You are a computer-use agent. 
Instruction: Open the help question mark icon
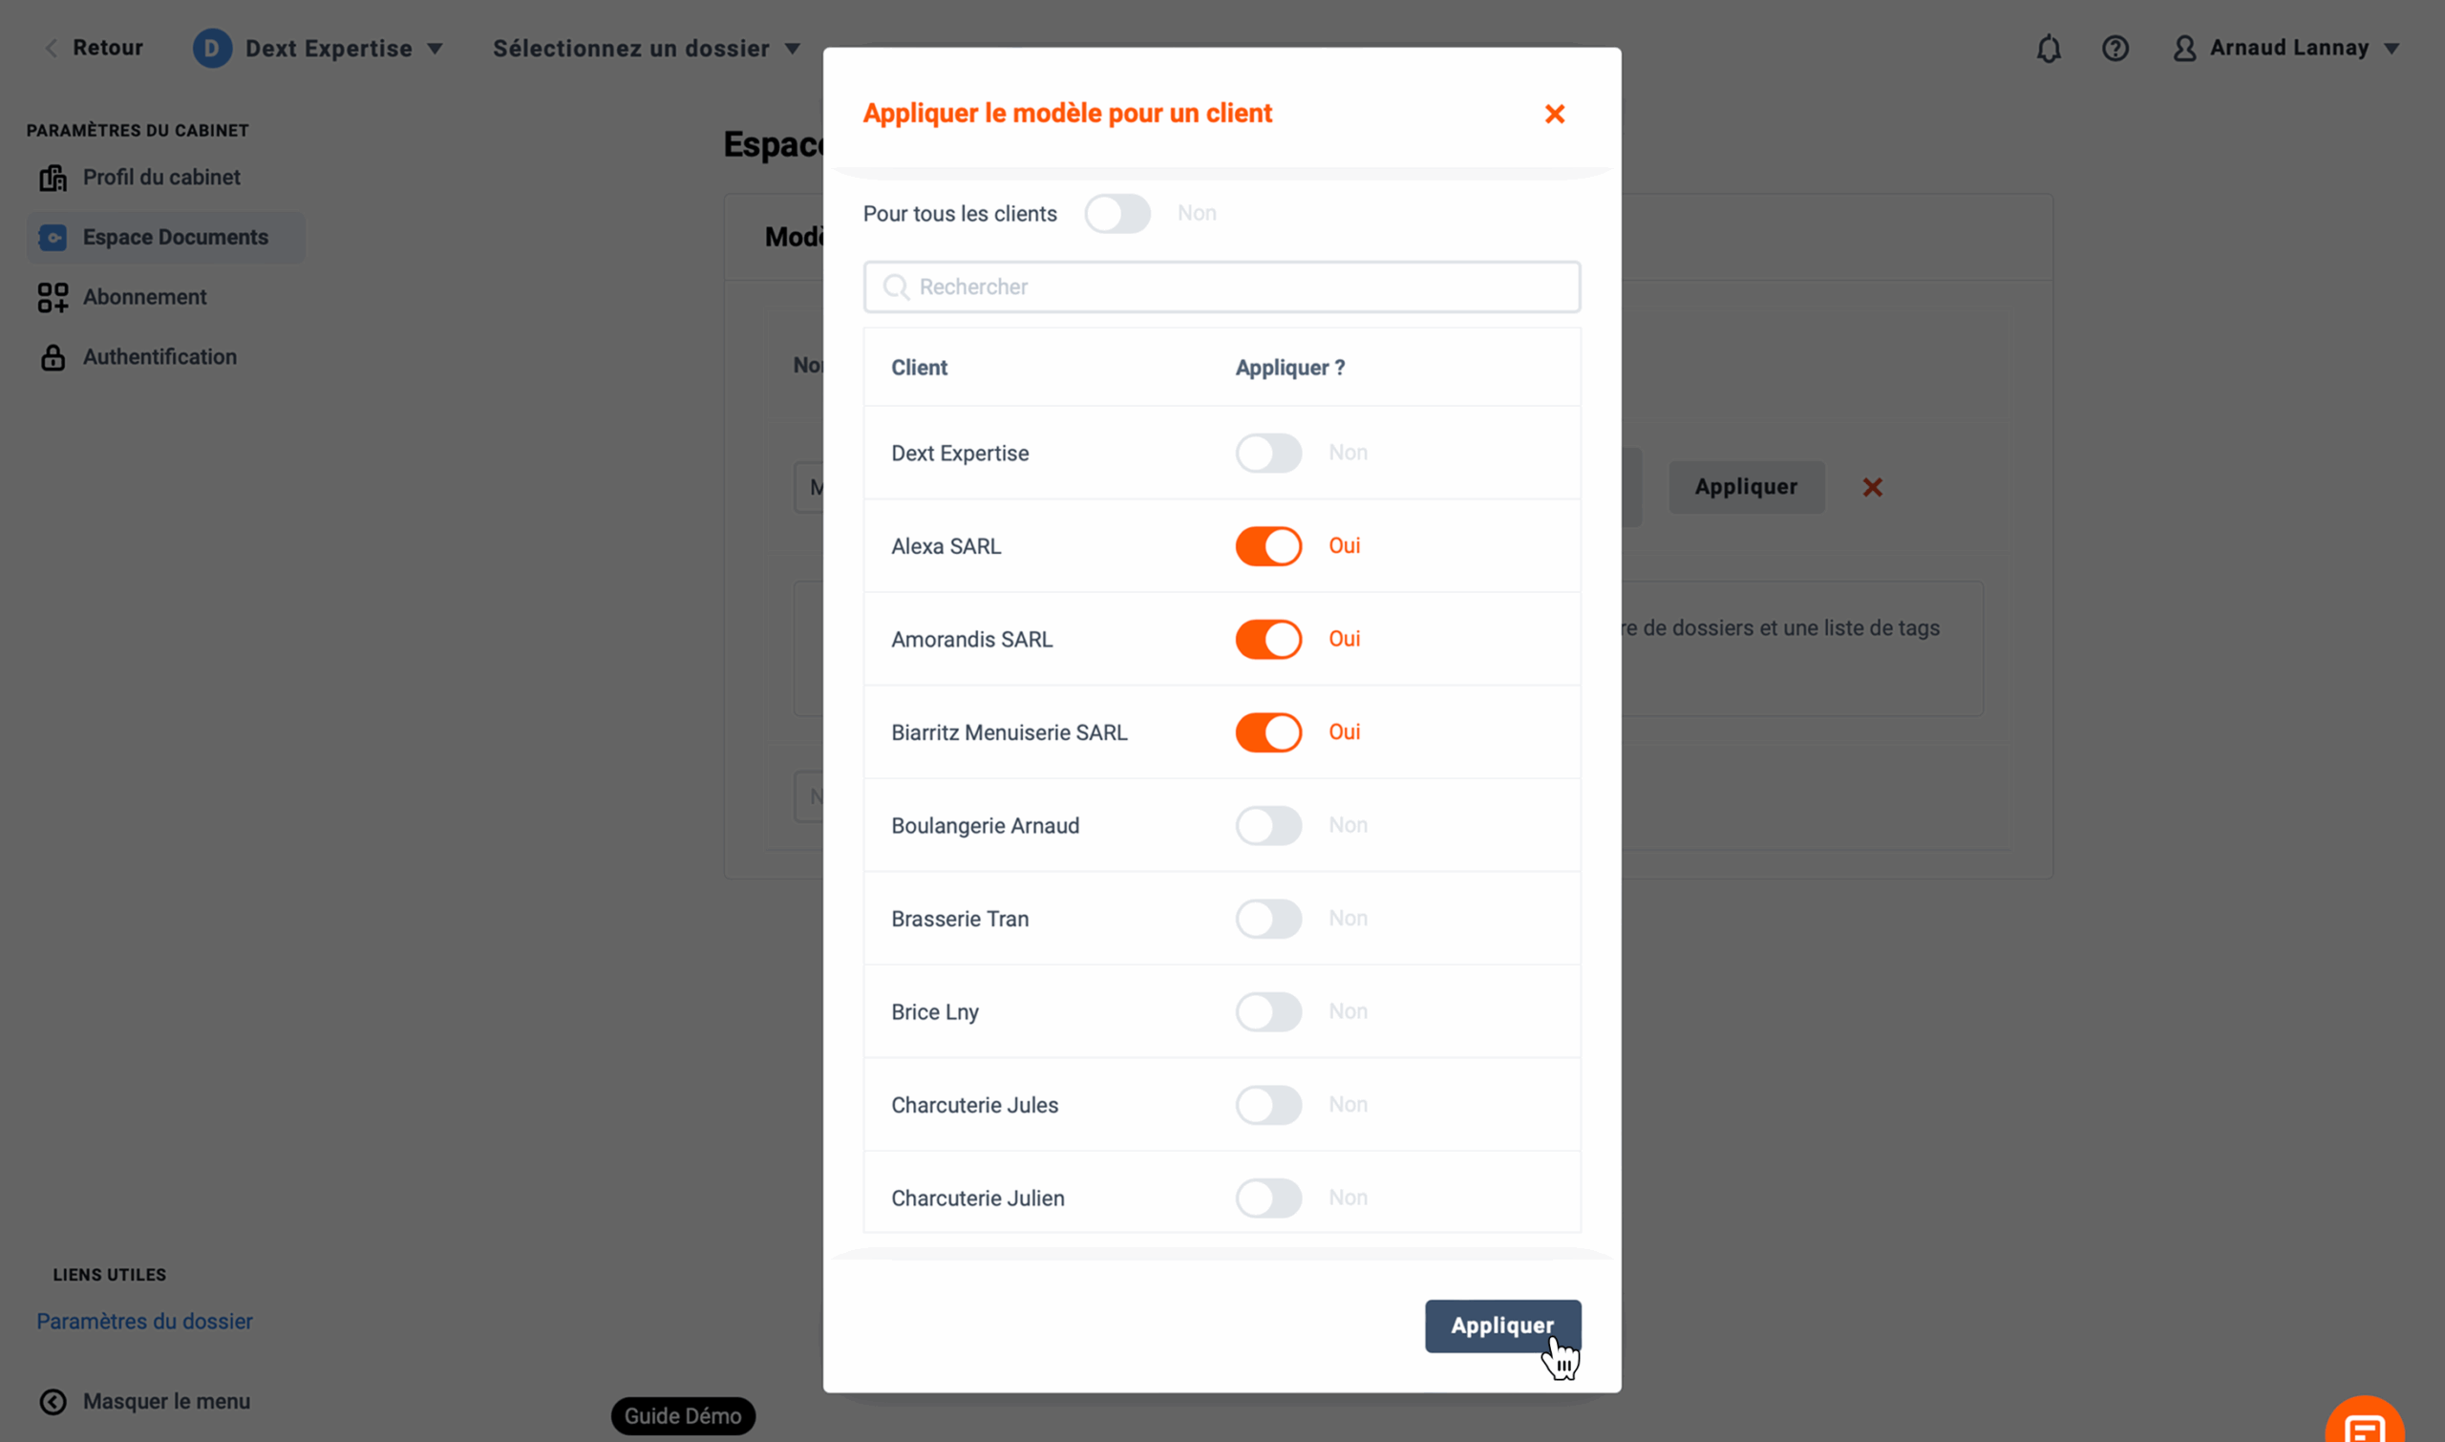tap(2115, 48)
